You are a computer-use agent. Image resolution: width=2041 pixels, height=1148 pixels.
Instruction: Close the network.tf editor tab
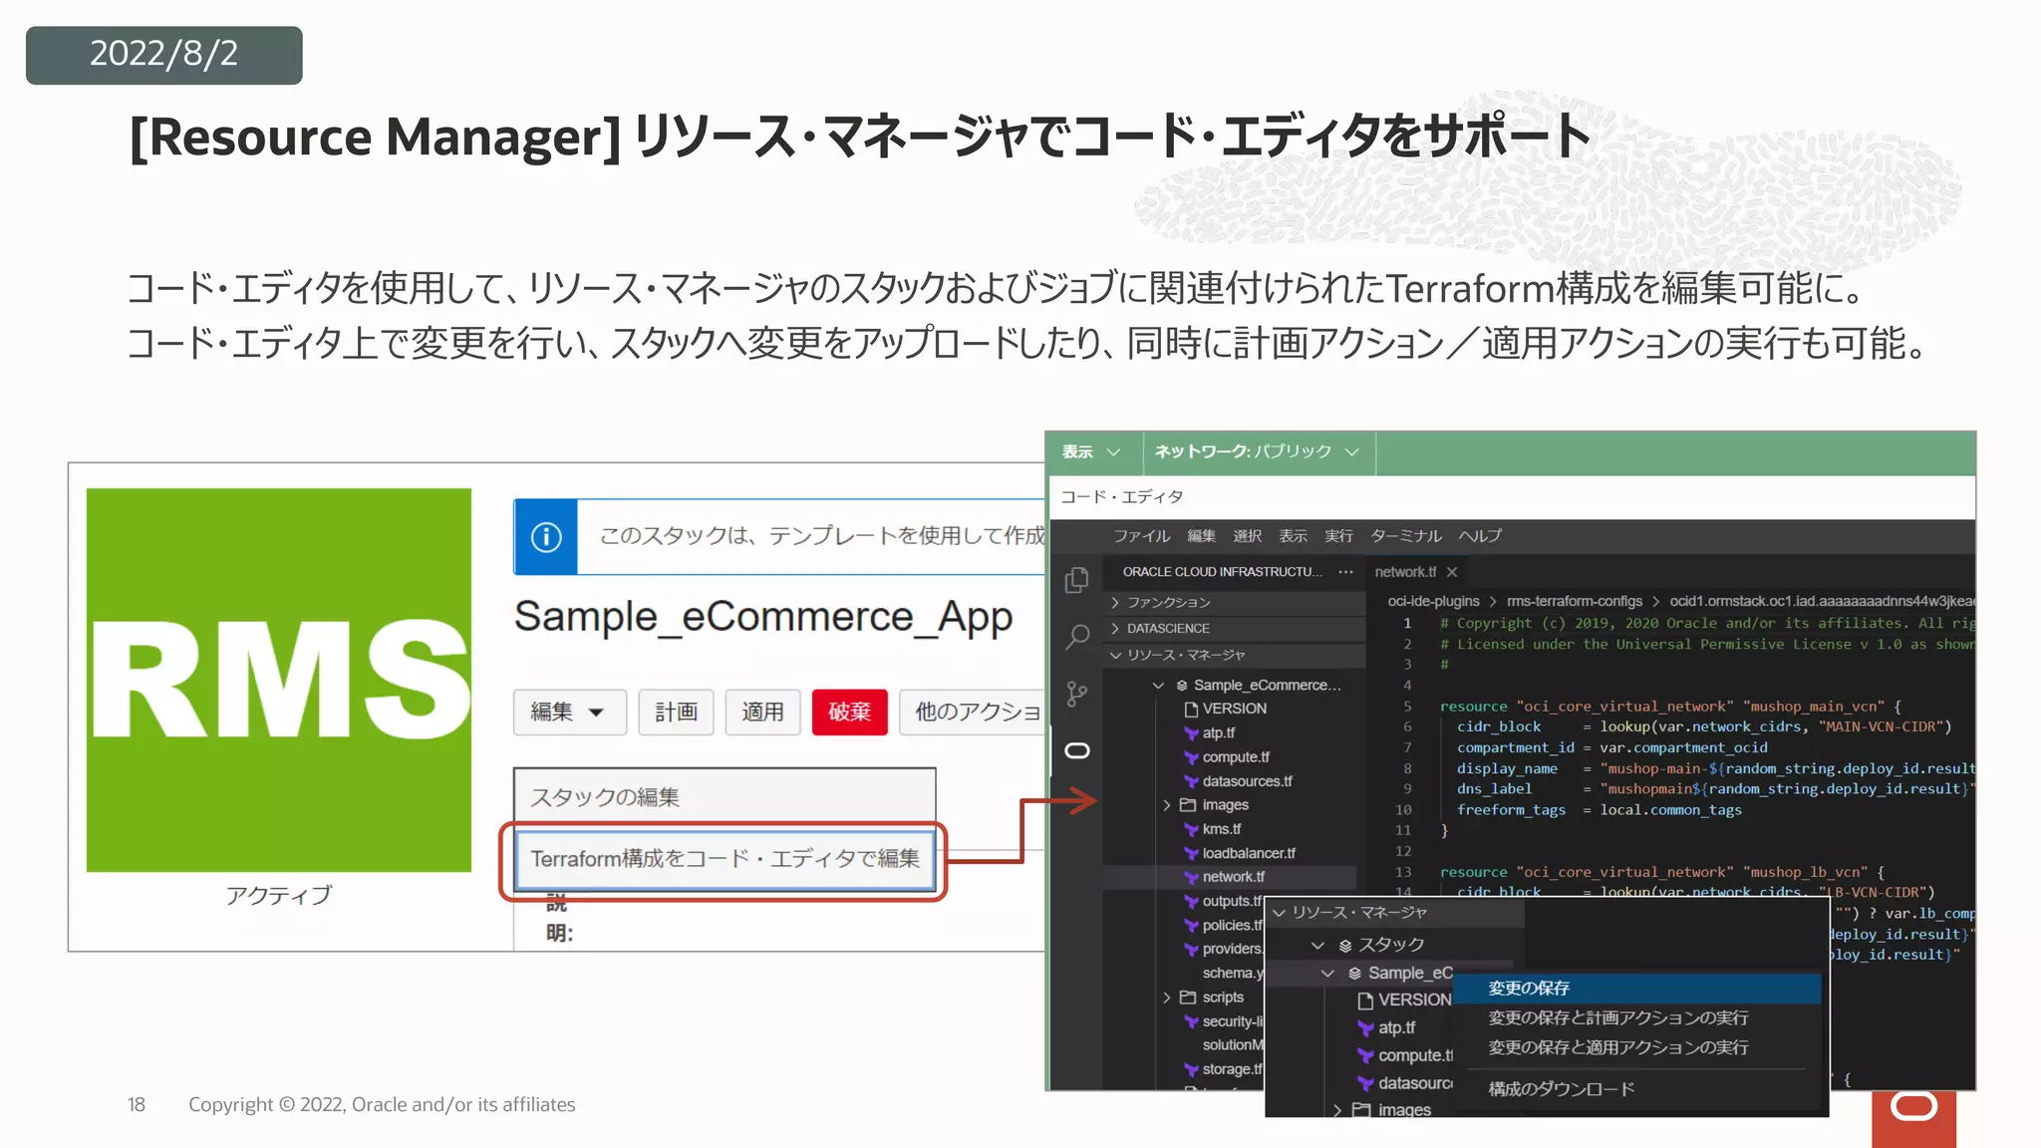pyautogui.click(x=1452, y=572)
